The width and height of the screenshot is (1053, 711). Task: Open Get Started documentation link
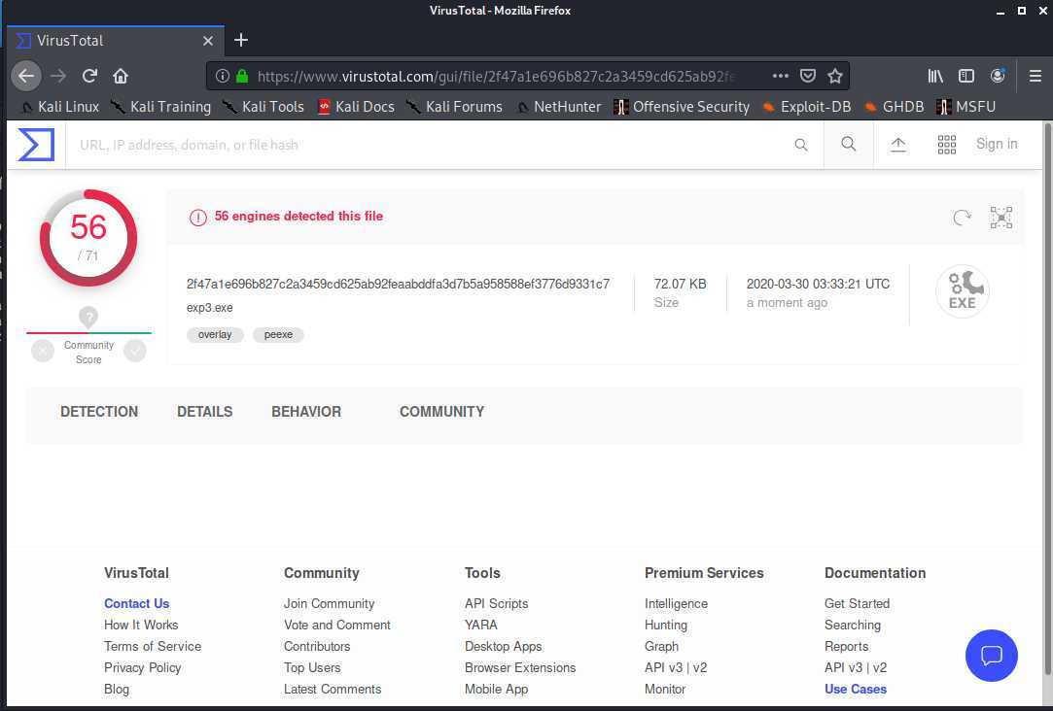[x=857, y=604]
